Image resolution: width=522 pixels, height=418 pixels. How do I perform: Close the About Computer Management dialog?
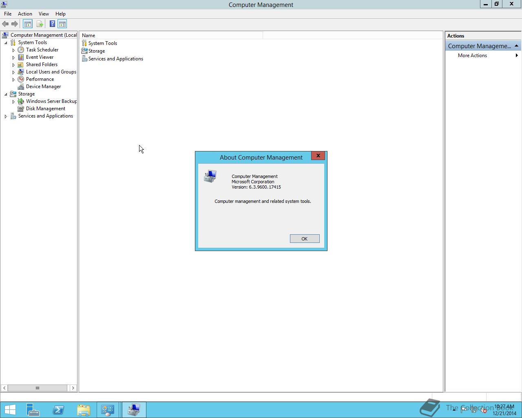[318, 156]
